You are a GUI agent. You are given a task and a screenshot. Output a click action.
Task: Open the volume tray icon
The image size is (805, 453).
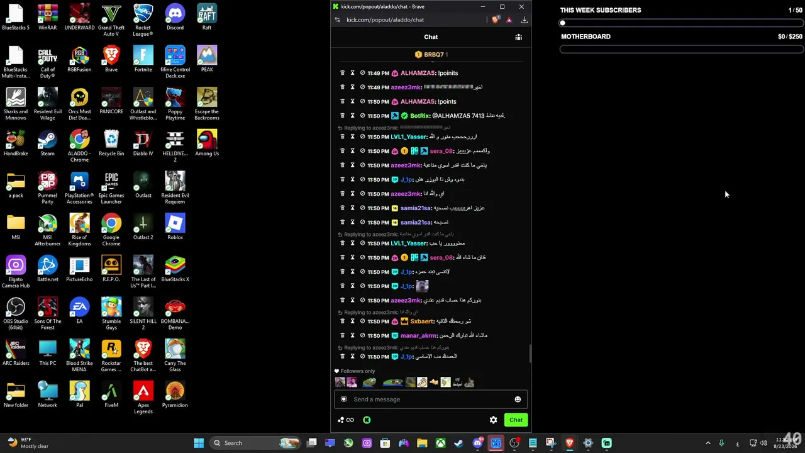(x=763, y=443)
